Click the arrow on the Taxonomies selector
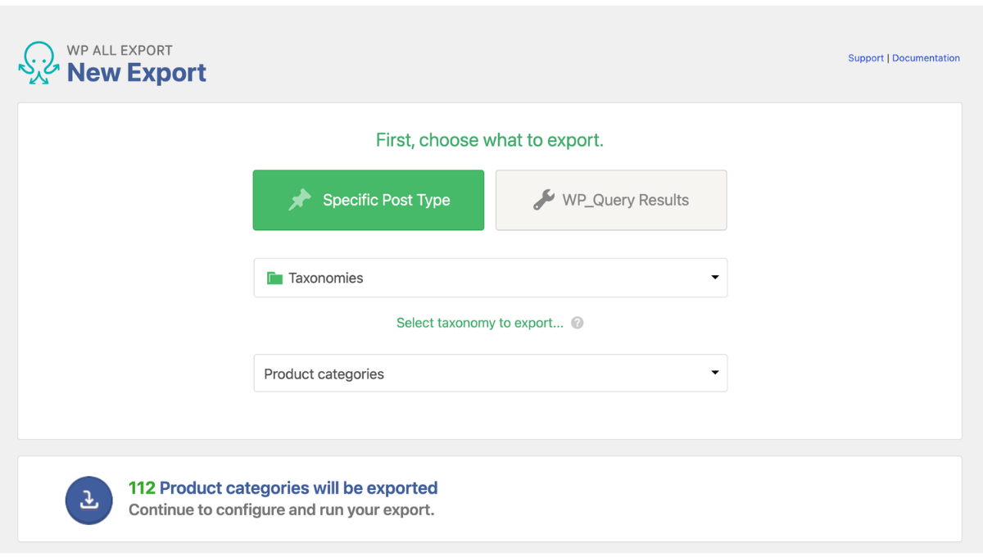Viewport: 983px width, 557px height. pos(714,278)
